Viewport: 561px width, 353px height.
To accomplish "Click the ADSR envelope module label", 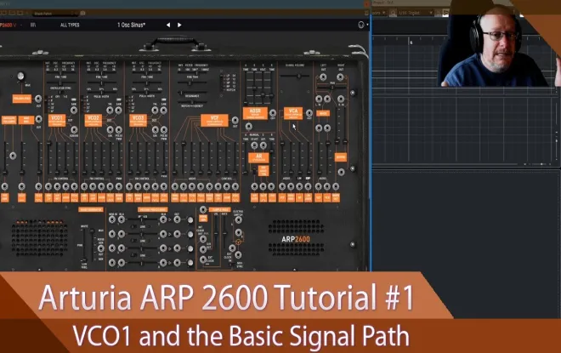I will click(255, 113).
